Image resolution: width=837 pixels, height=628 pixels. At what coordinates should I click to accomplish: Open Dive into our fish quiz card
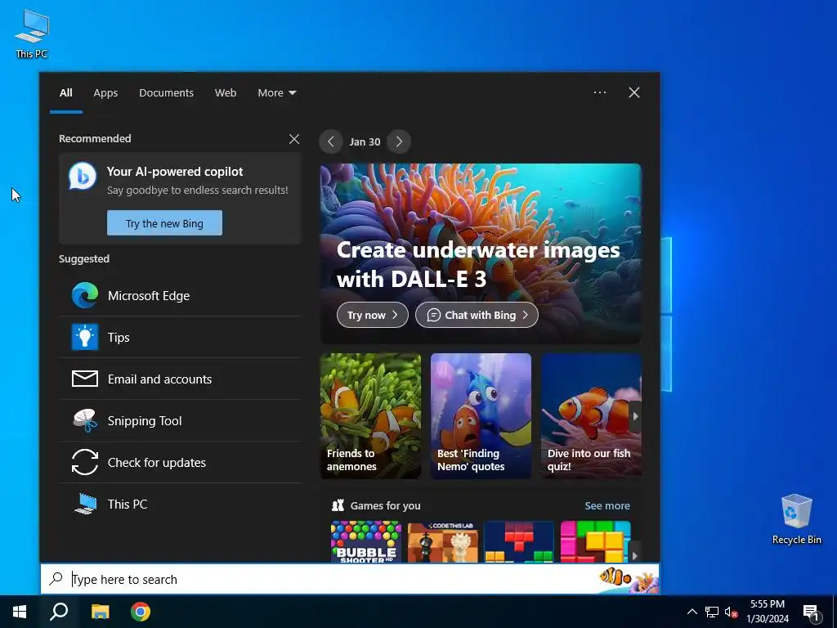coord(591,415)
